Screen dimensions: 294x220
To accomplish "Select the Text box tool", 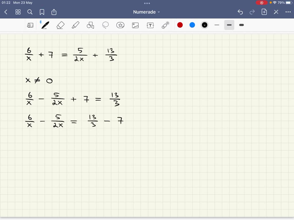I will coord(150,25).
